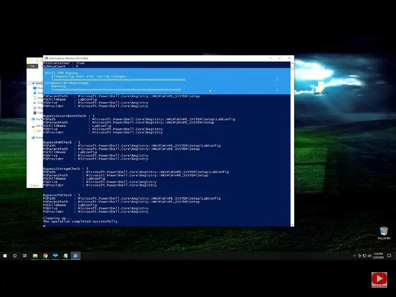Open the Action Center notifications icon

tap(389, 256)
